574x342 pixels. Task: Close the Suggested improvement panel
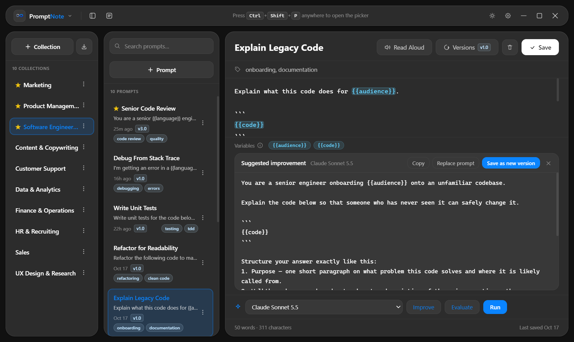pyautogui.click(x=548, y=163)
